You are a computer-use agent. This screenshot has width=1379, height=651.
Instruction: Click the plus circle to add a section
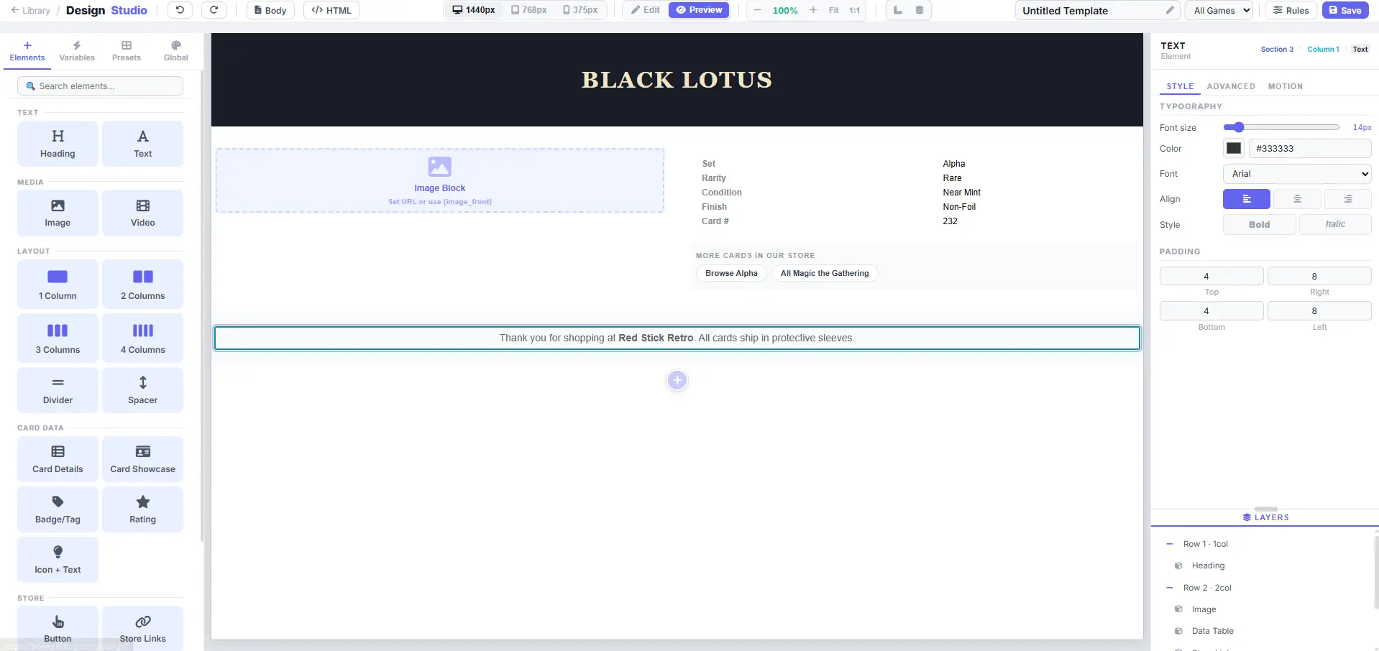coord(677,380)
